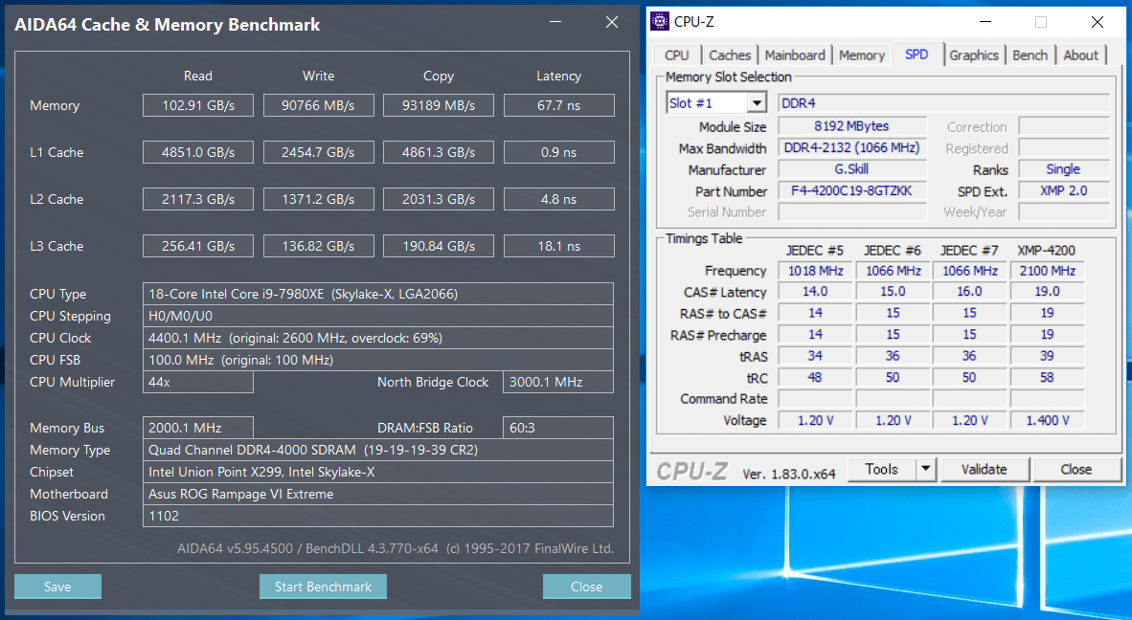Click the CPU-Z app icon in title bar
1132x620 pixels.
click(659, 22)
